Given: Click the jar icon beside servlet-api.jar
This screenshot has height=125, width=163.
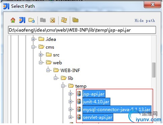Looking at the screenshot, I should 79,117.
